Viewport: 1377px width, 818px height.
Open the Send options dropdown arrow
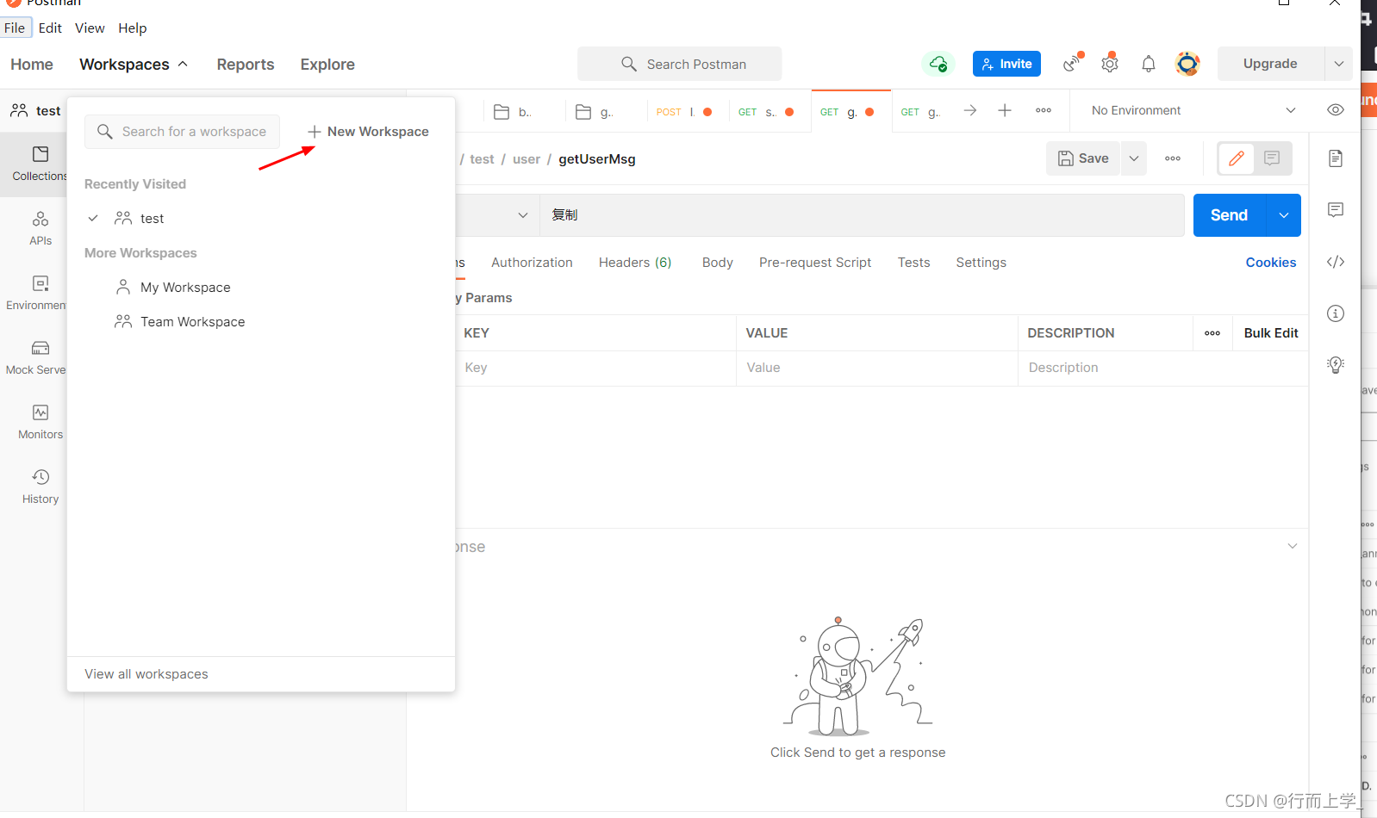(1284, 215)
